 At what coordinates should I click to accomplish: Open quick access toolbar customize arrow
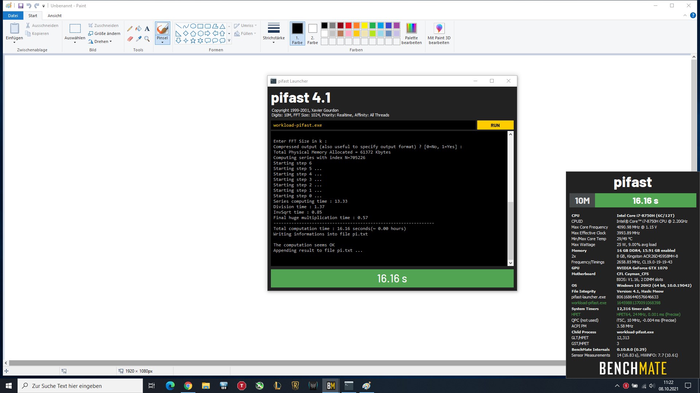point(43,6)
